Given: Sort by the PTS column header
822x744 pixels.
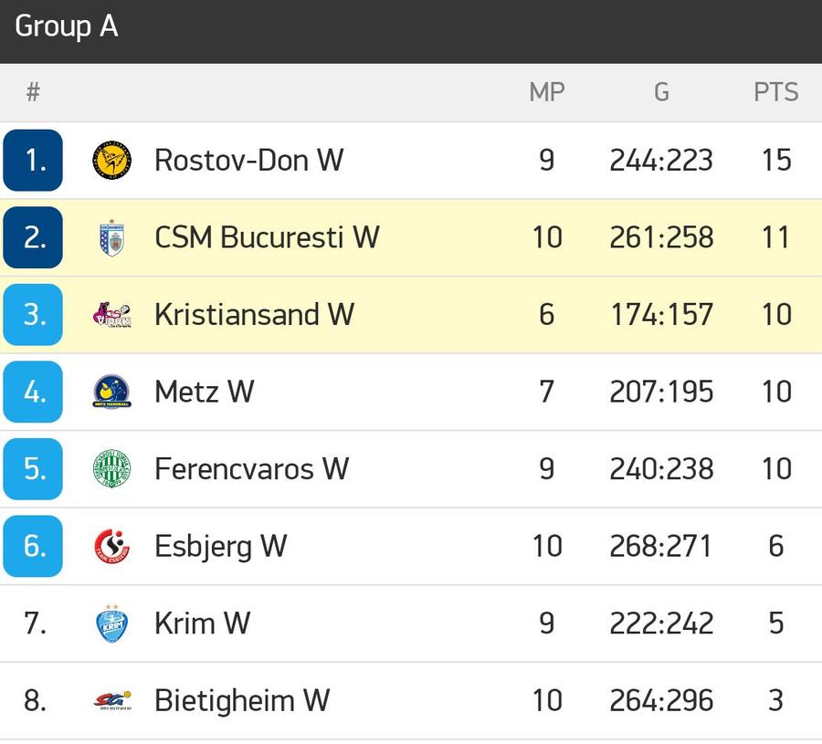Looking at the screenshot, I should tap(775, 92).
